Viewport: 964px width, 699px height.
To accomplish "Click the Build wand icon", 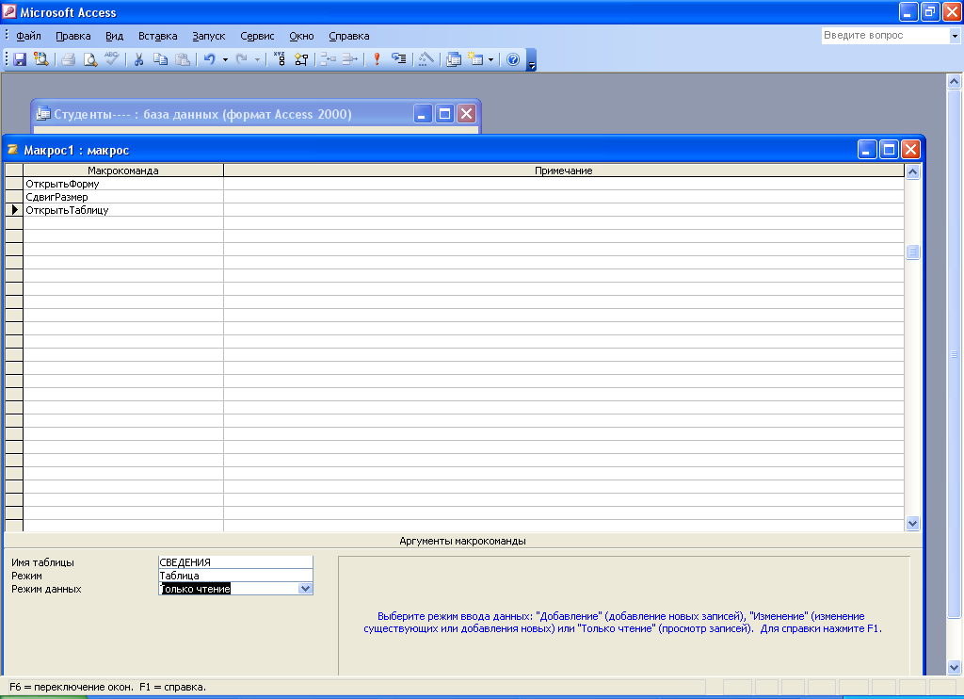I will pyautogui.click(x=426, y=59).
